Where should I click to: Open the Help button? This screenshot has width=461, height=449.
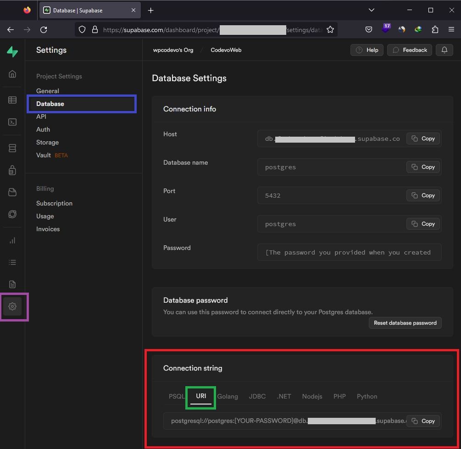click(x=367, y=50)
